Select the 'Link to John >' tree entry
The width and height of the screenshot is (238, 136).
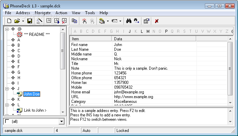click(x=35, y=110)
